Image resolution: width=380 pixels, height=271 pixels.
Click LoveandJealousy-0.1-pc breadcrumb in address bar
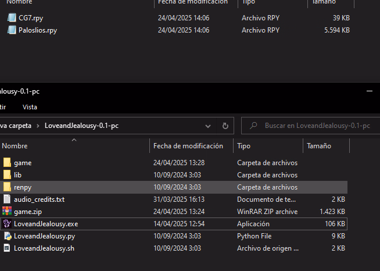81,126
